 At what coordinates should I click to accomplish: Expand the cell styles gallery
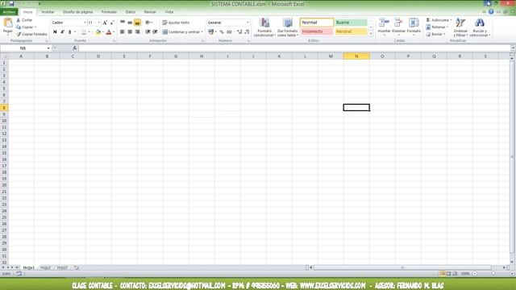click(371, 34)
